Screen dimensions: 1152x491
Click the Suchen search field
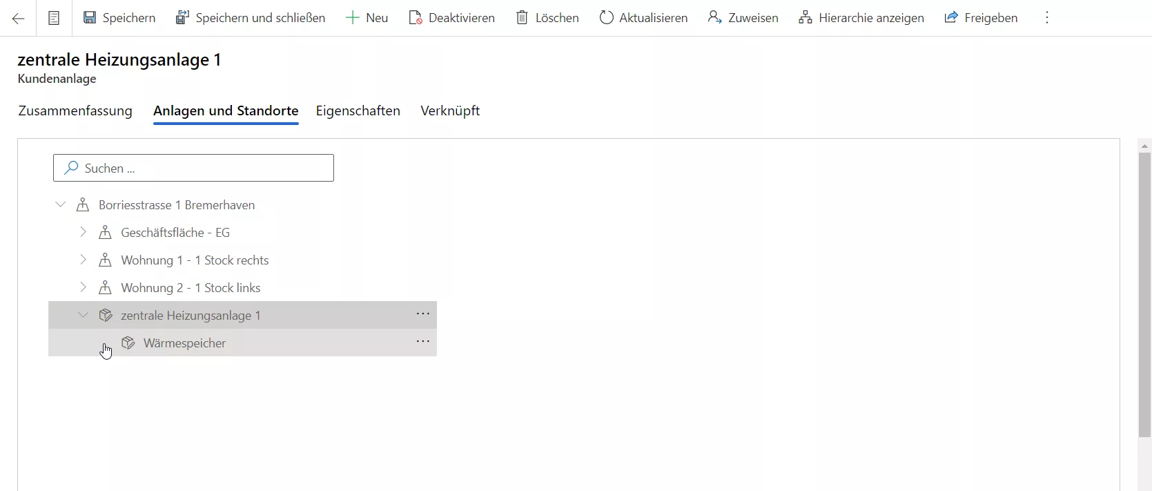coord(193,168)
